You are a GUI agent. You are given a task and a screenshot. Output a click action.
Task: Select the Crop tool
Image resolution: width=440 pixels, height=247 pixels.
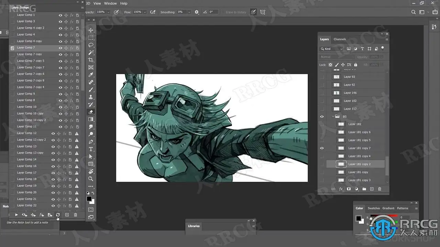pos(91,60)
